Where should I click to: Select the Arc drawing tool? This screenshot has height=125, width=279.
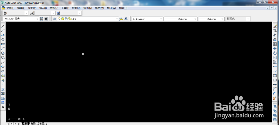[3, 49]
